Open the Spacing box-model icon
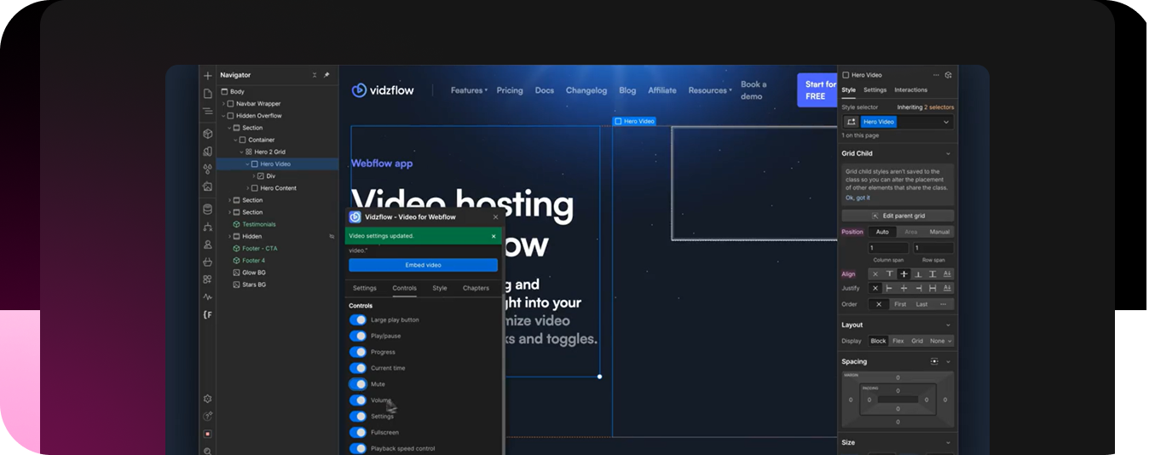The width and height of the screenshot is (1155, 455). [935, 361]
